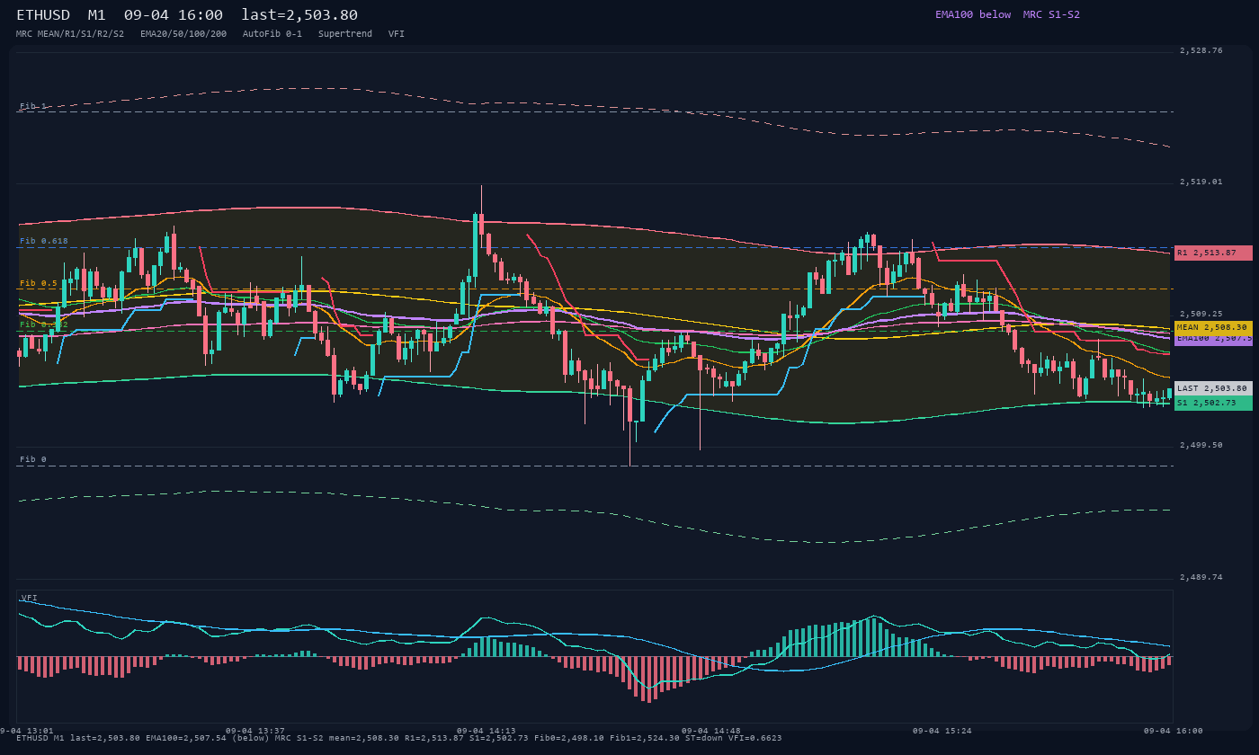Click the LAST 2,503.80 price tag
Viewport: 1259px width, 755px height.
pos(1213,388)
